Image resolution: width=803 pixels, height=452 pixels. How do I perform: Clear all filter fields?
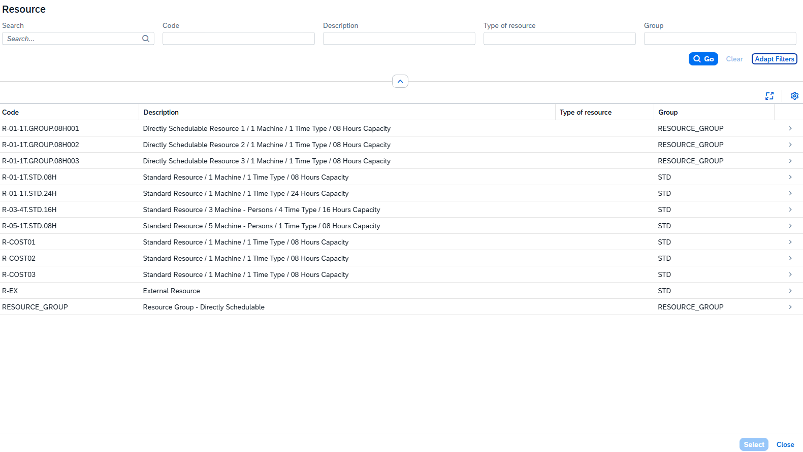[734, 59]
